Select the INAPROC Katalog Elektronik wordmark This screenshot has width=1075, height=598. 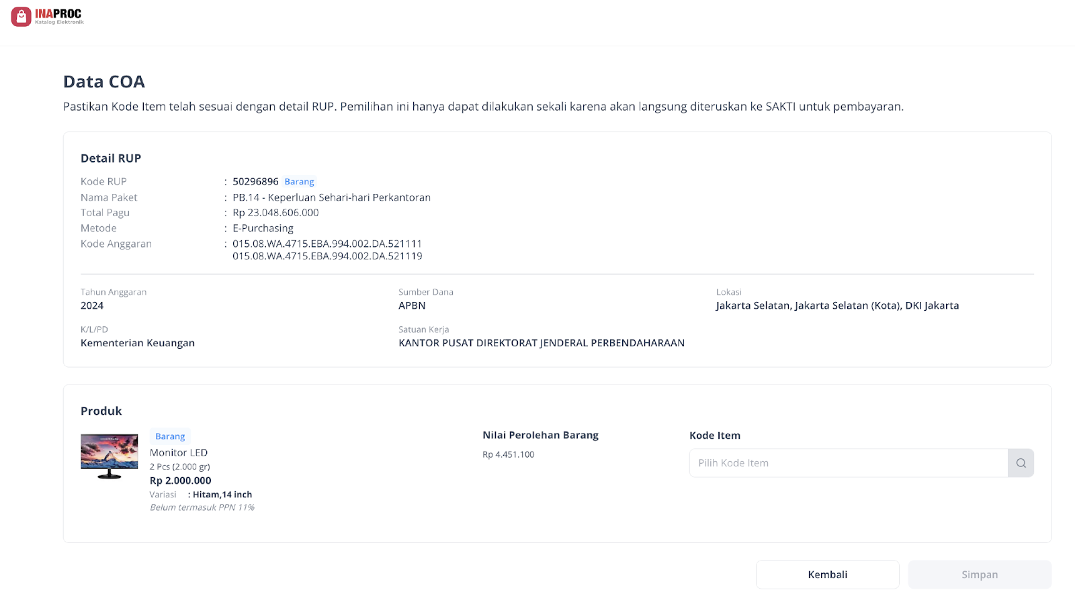60,16
